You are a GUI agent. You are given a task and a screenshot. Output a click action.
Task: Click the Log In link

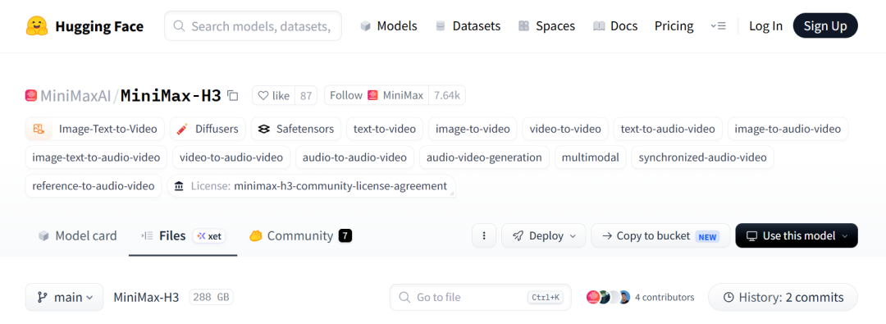pyautogui.click(x=765, y=26)
